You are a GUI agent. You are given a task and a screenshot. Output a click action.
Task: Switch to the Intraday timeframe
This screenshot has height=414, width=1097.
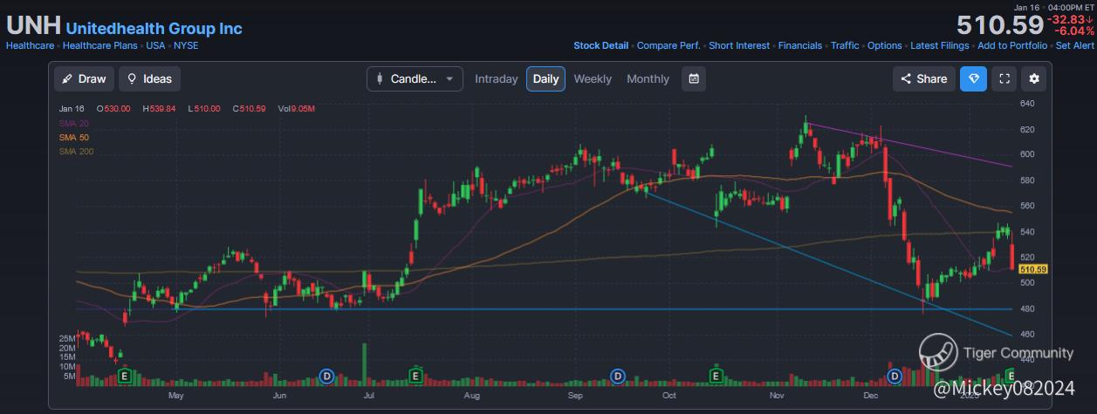pos(496,78)
